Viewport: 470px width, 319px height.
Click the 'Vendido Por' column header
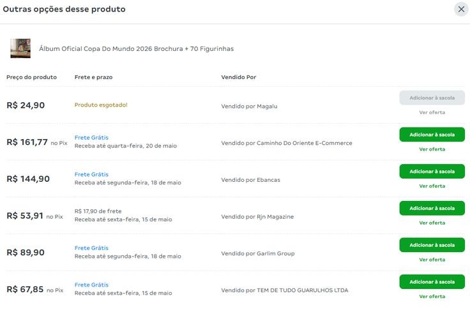239,77
